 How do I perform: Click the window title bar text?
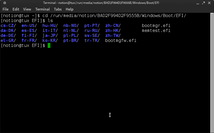point(101,3)
